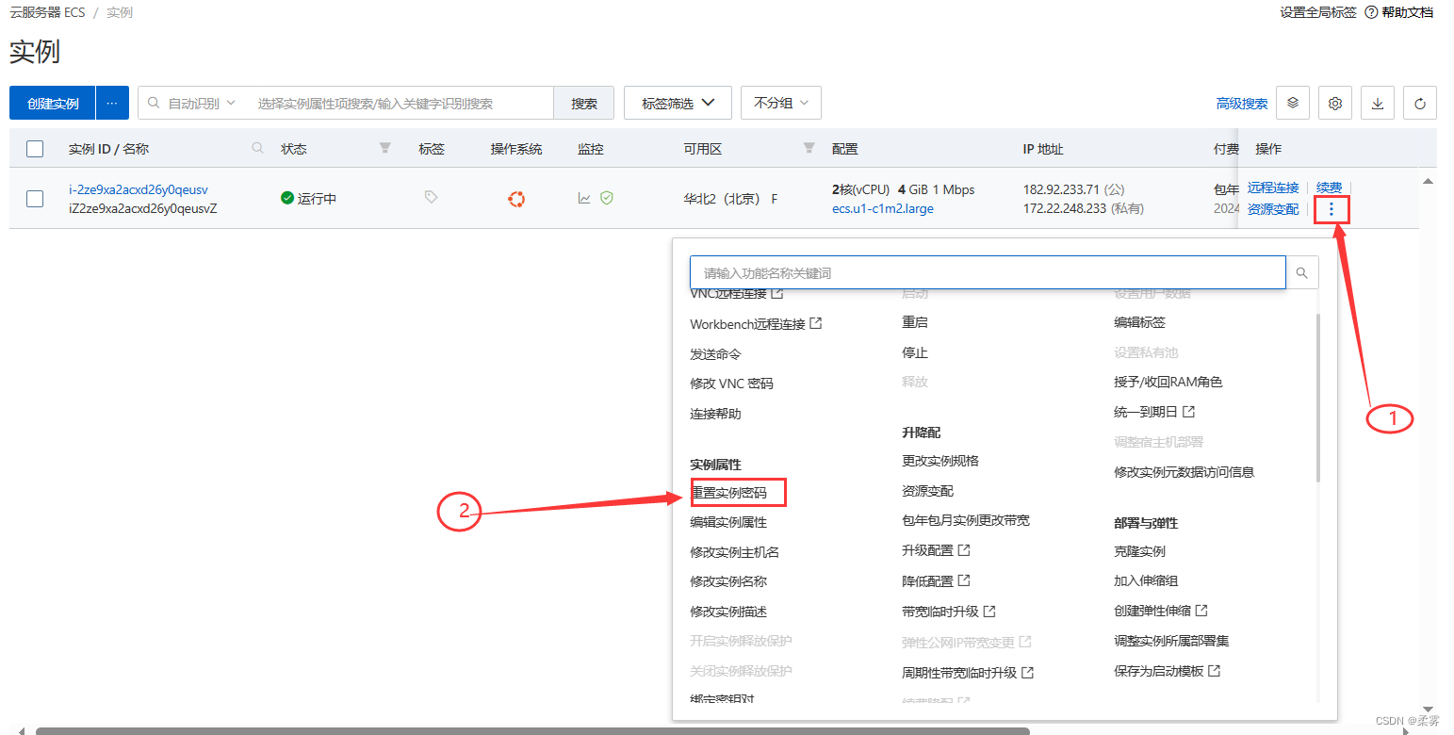The width and height of the screenshot is (1454, 735).
Task: Choose 连接帮助 menu entry
Action: pos(715,414)
